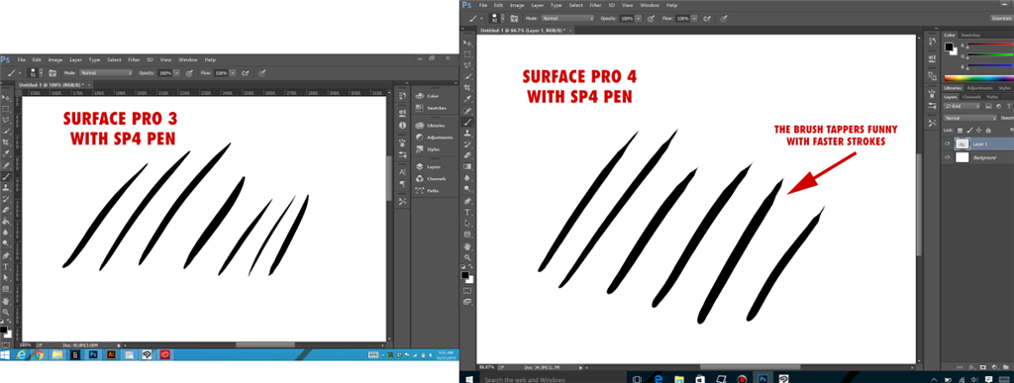This screenshot has width=1014, height=383.
Task: Select the Gradient tool in the Surface Pro 4 window
Action: (467, 166)
